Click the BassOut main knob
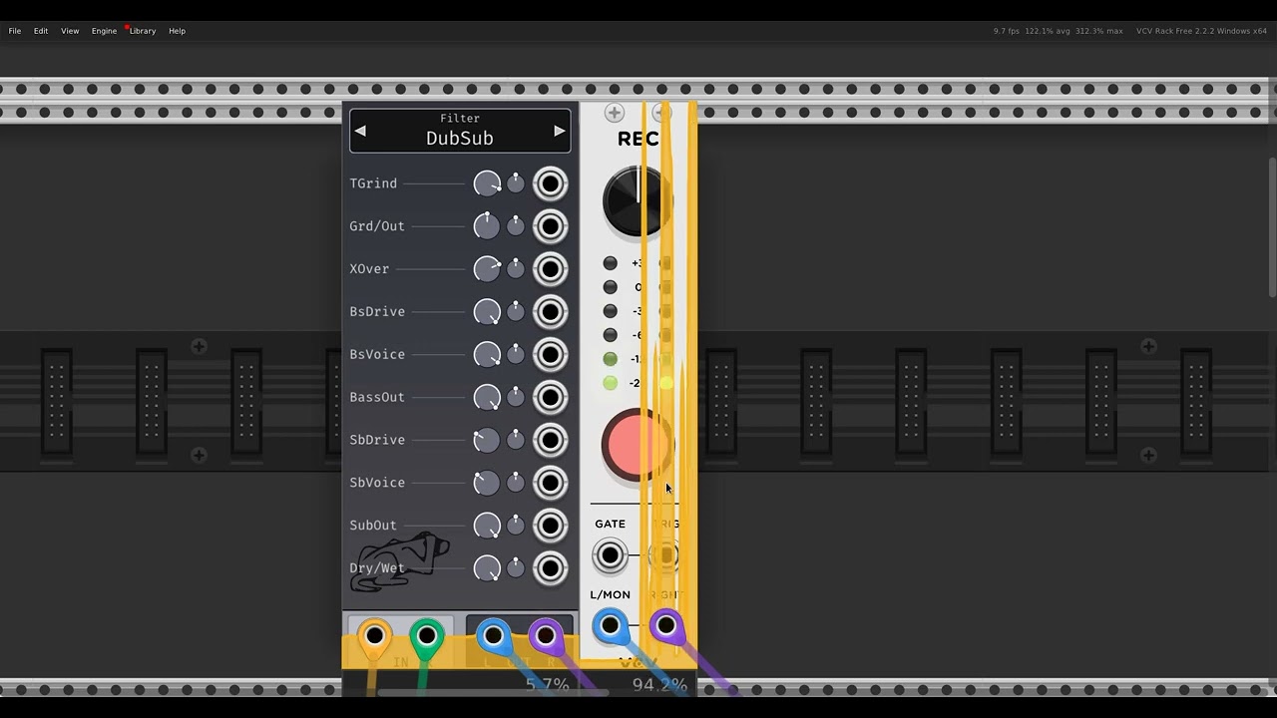 pos(487,397)
